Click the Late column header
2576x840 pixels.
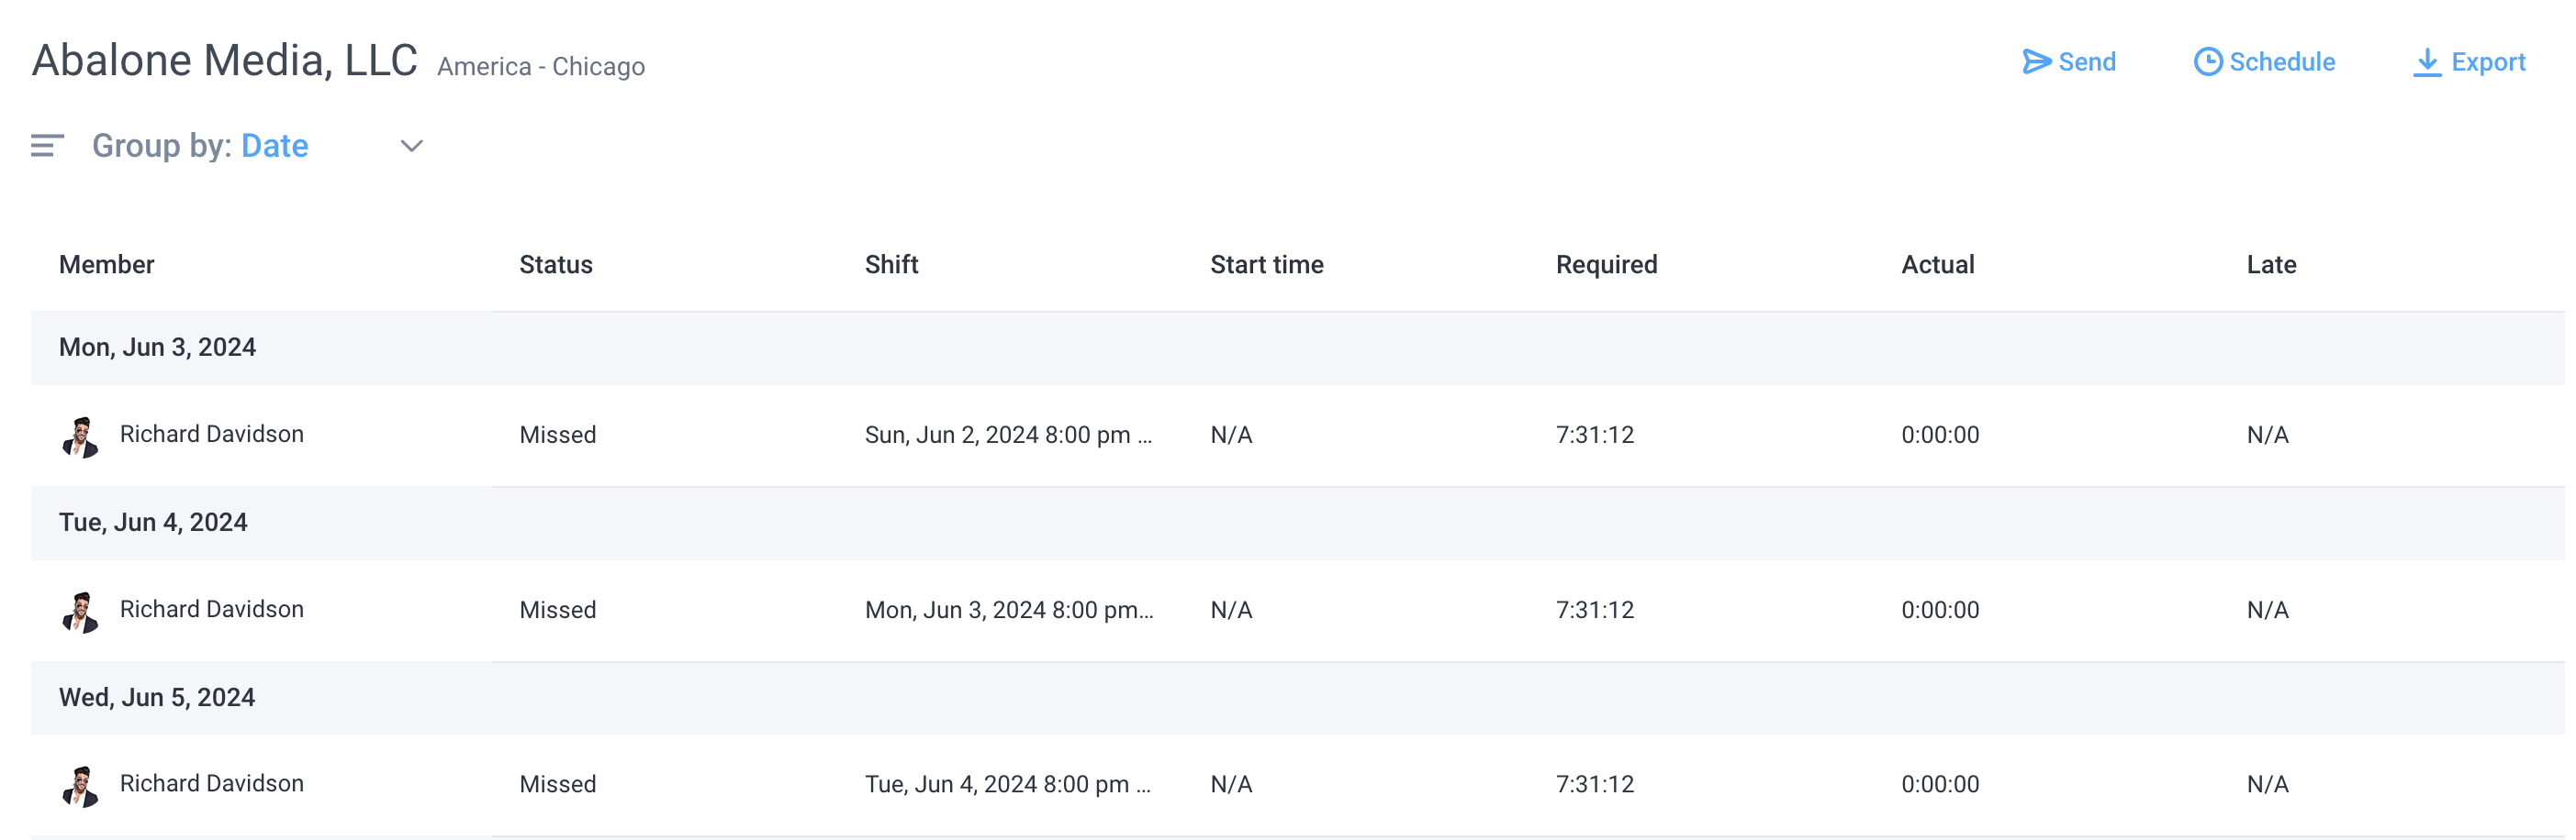pos(2271,265)
